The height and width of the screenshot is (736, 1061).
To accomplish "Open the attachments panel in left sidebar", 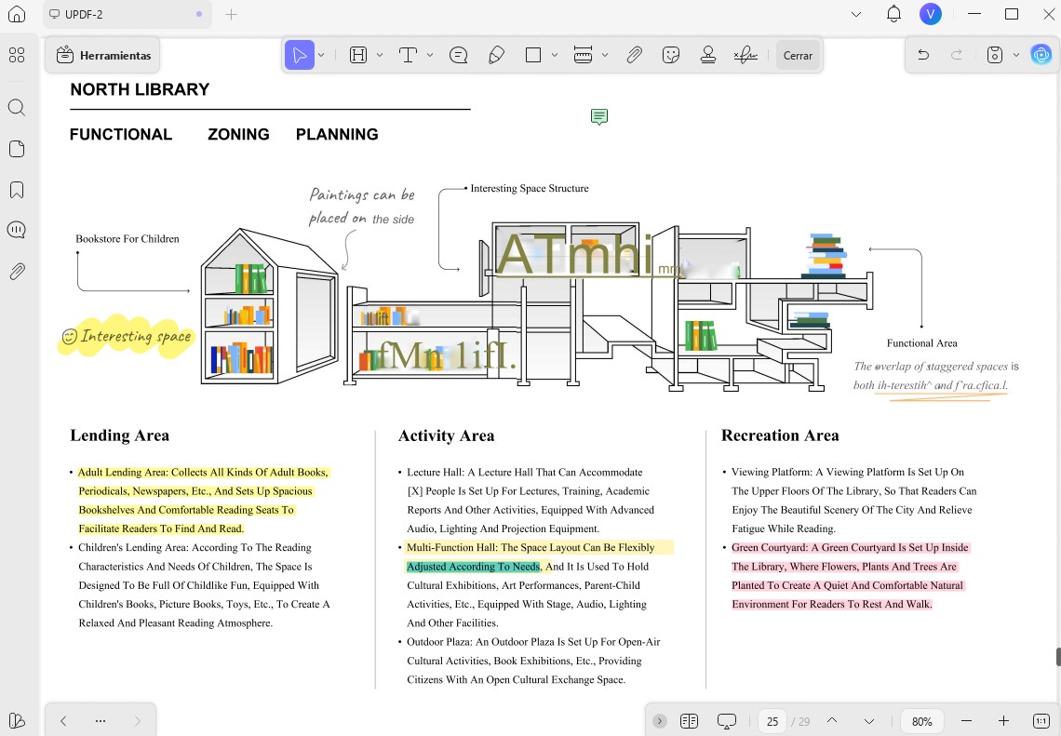I will pyautogui.click(x=17, y=272).
